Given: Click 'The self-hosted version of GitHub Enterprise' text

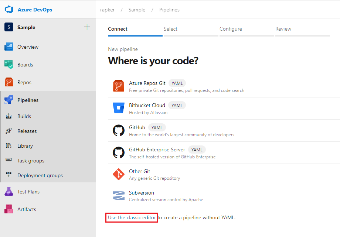Looking at the screenshot, I should (172, 157).
